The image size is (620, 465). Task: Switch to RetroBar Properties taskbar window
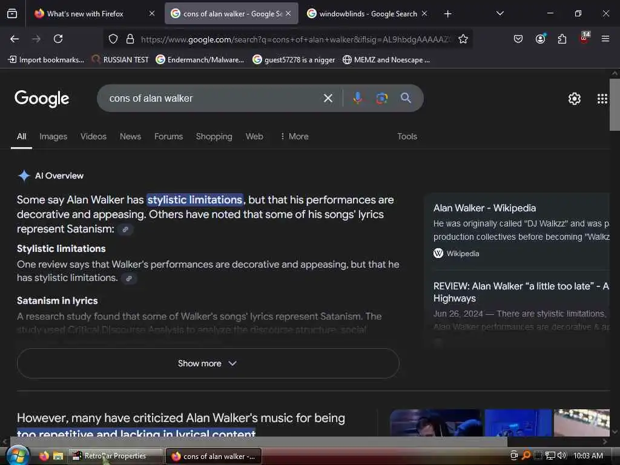pos(116,456)
